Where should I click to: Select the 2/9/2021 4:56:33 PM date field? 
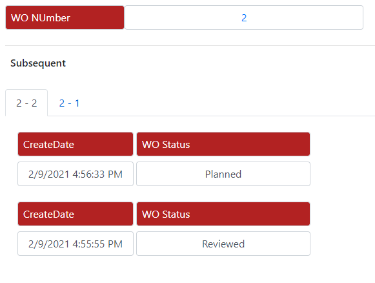pyautogui.click(x=76, y=174)
